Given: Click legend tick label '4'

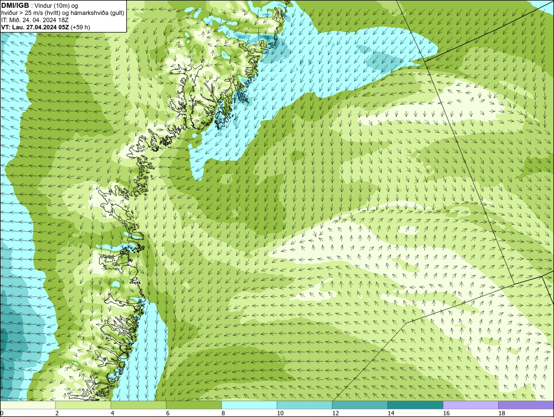Looking at the screenshot, I should coord(112,413).
